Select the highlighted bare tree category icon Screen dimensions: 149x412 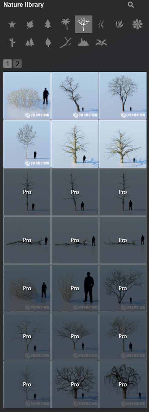(84, 24)
